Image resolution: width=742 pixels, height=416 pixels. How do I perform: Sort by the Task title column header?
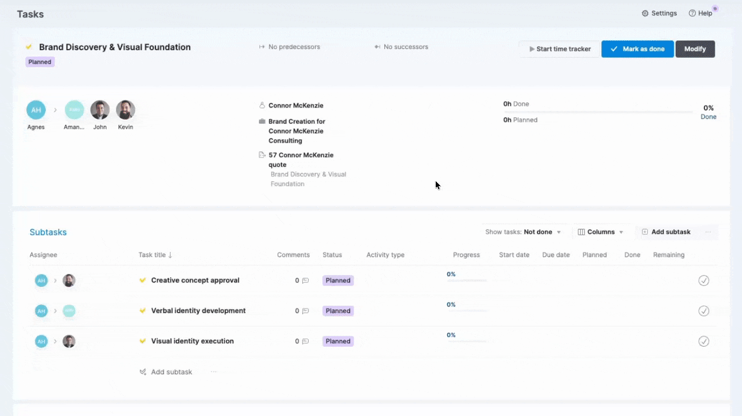155,255
